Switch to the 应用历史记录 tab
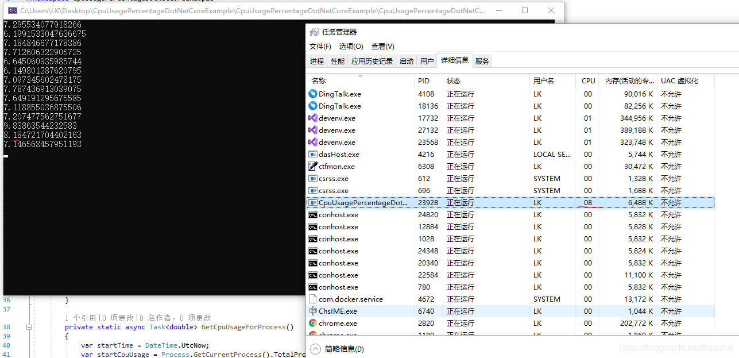 tap(372, 61)
